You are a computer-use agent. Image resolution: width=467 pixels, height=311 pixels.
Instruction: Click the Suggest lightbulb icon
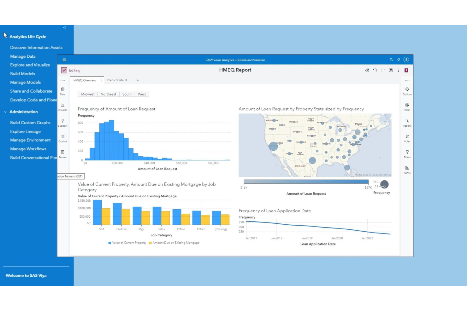point(62,122)
